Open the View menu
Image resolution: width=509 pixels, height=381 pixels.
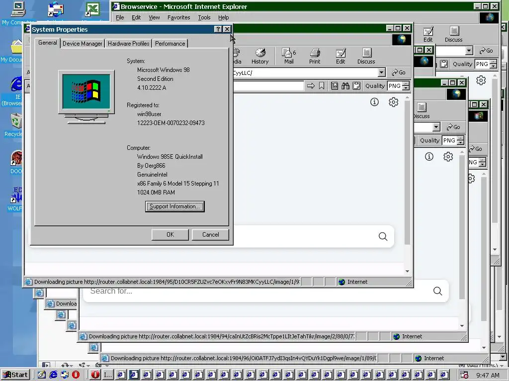(x=154, y=17)
